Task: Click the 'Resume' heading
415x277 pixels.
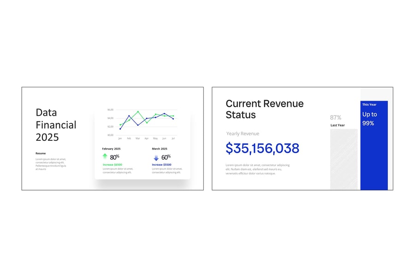Action: pyautogui.click(x=41, y=153)
